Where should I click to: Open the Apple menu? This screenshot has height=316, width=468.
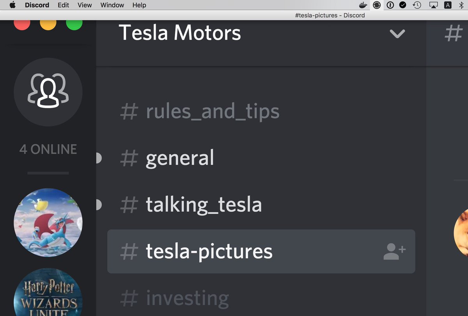click(12, 5)
